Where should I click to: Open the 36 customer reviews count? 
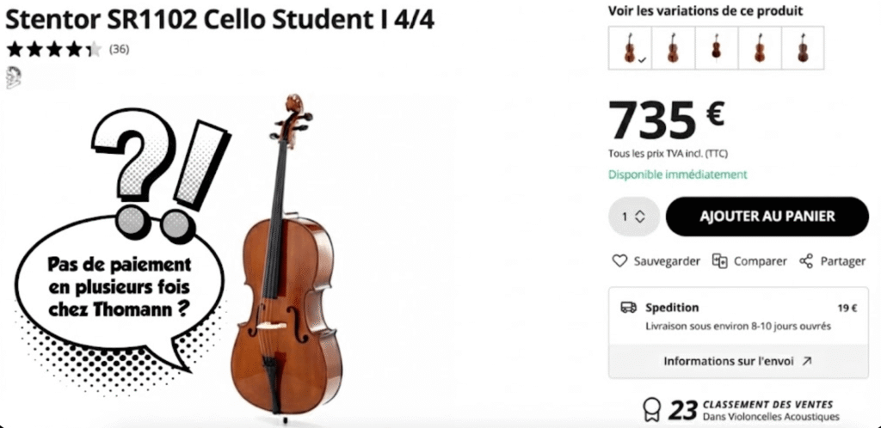pos(119,50)
